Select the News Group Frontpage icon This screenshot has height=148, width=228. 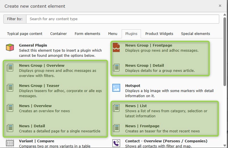pos(116,47)
